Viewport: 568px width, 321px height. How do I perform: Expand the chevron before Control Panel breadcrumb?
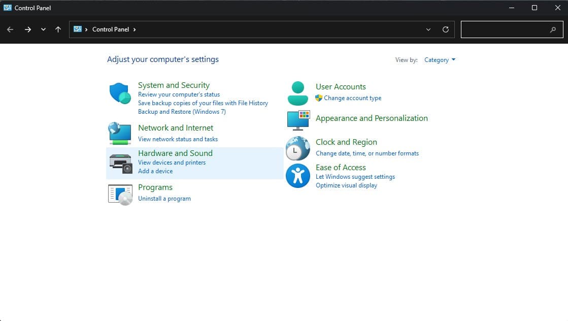86,29
